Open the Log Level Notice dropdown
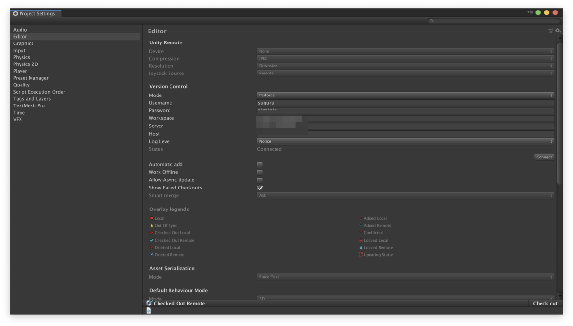The height and width of the screenshot is (326, 573). pyautogui.click(x=405, y=142)
